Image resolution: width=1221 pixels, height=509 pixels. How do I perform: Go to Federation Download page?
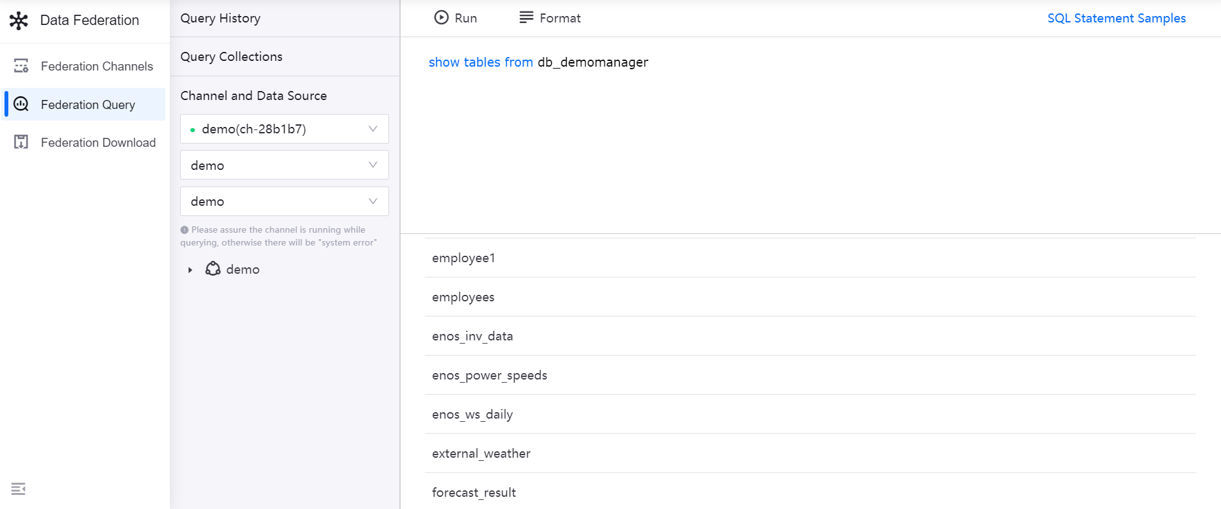tap(98, 142)
